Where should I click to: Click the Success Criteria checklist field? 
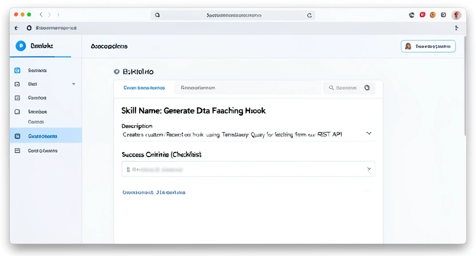point(248,169)
